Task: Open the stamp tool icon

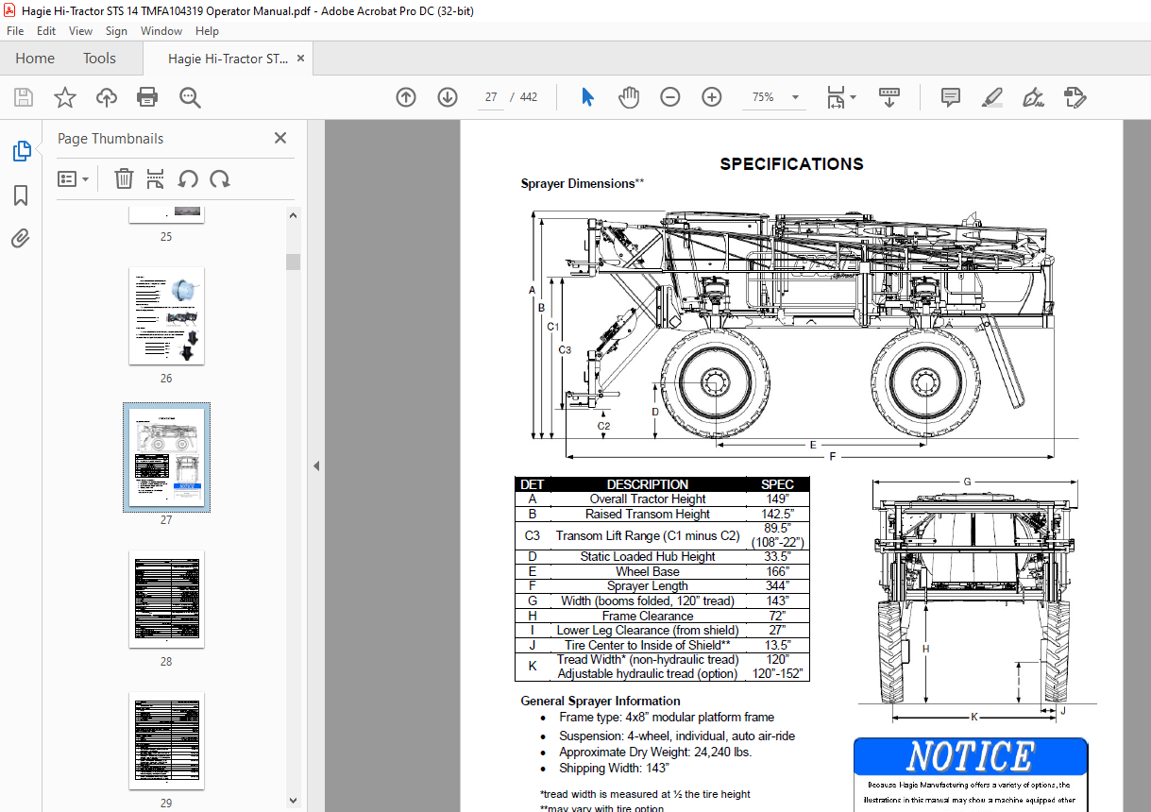Action: click(x=1075, y=97)
